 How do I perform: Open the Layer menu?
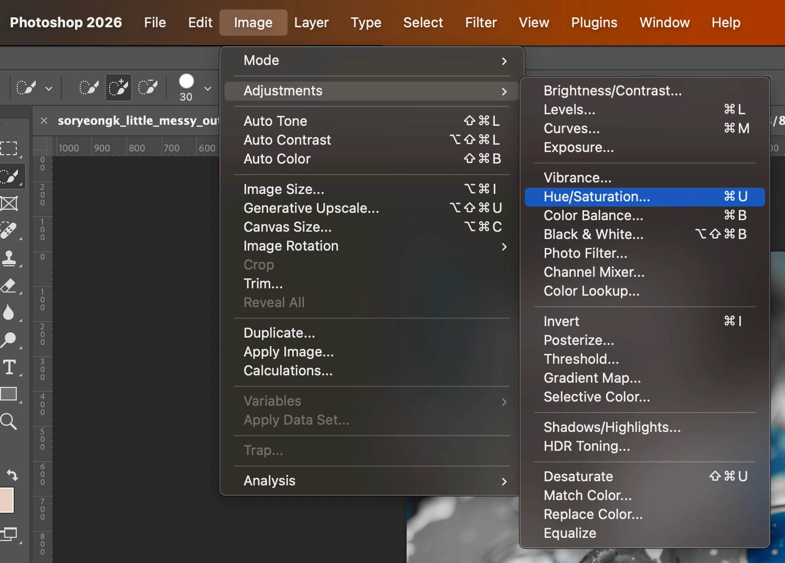coord(311,23)
